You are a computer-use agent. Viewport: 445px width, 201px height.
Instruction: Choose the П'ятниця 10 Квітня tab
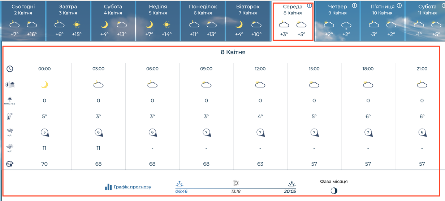[x=383, y=21]
